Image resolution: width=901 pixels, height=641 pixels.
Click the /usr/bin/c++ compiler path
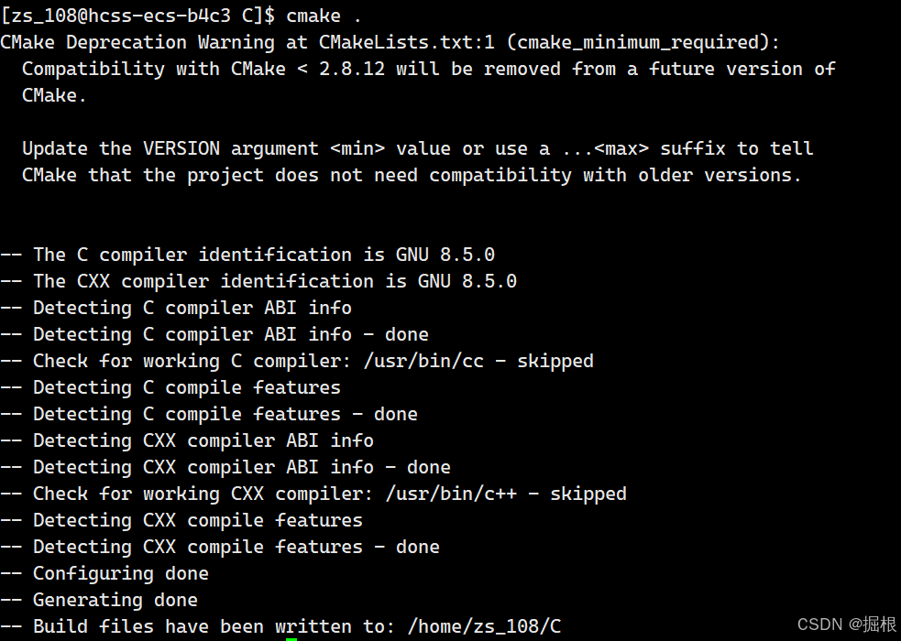pyautogui.click(x=451, y=494)
